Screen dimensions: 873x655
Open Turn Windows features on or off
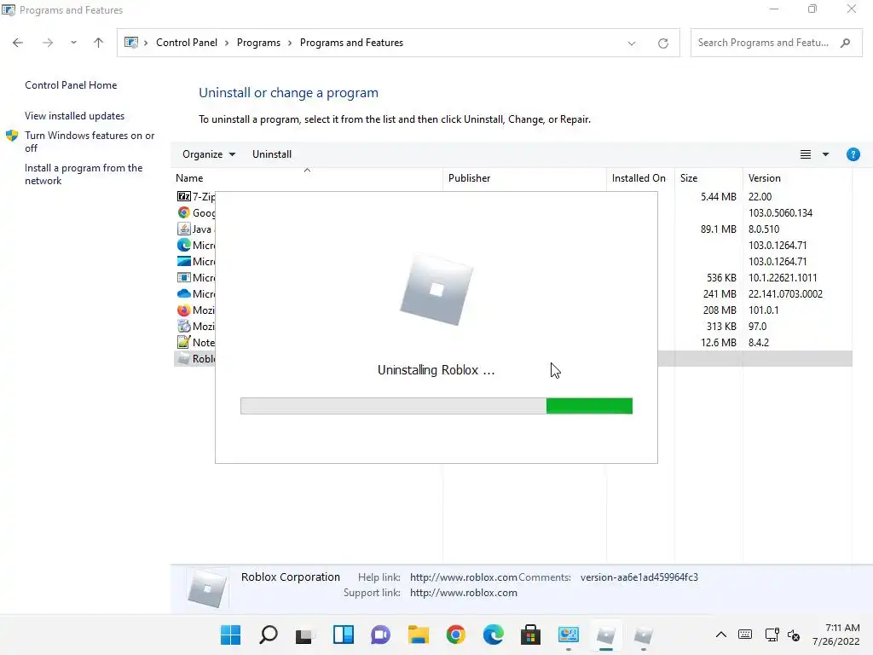tap(89, 142)
